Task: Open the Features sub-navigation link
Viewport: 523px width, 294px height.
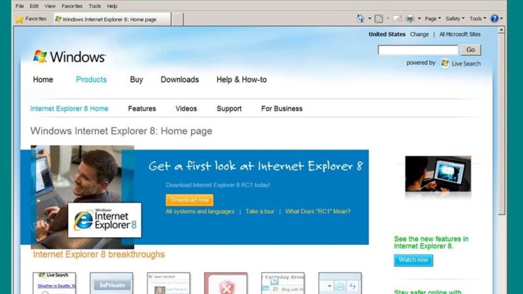Action: pyautogui.click(x=142, y=108)
